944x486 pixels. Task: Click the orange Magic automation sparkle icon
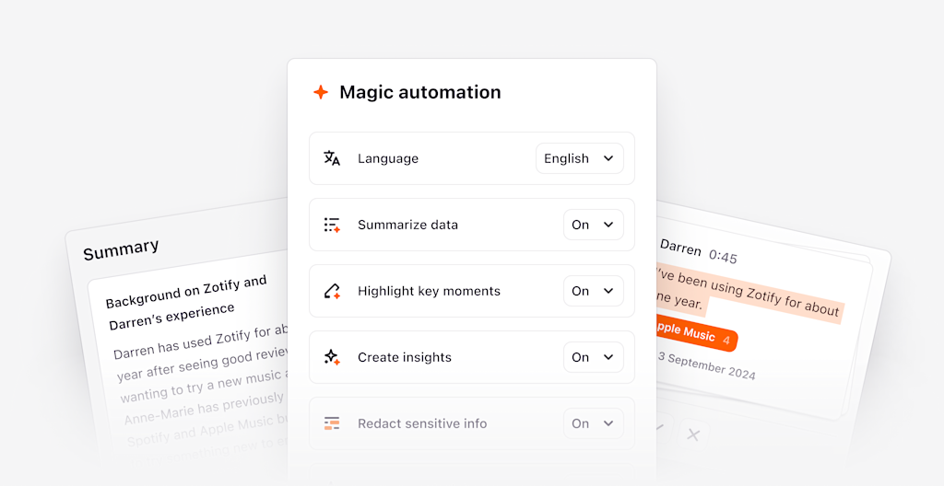click(321, 92)
